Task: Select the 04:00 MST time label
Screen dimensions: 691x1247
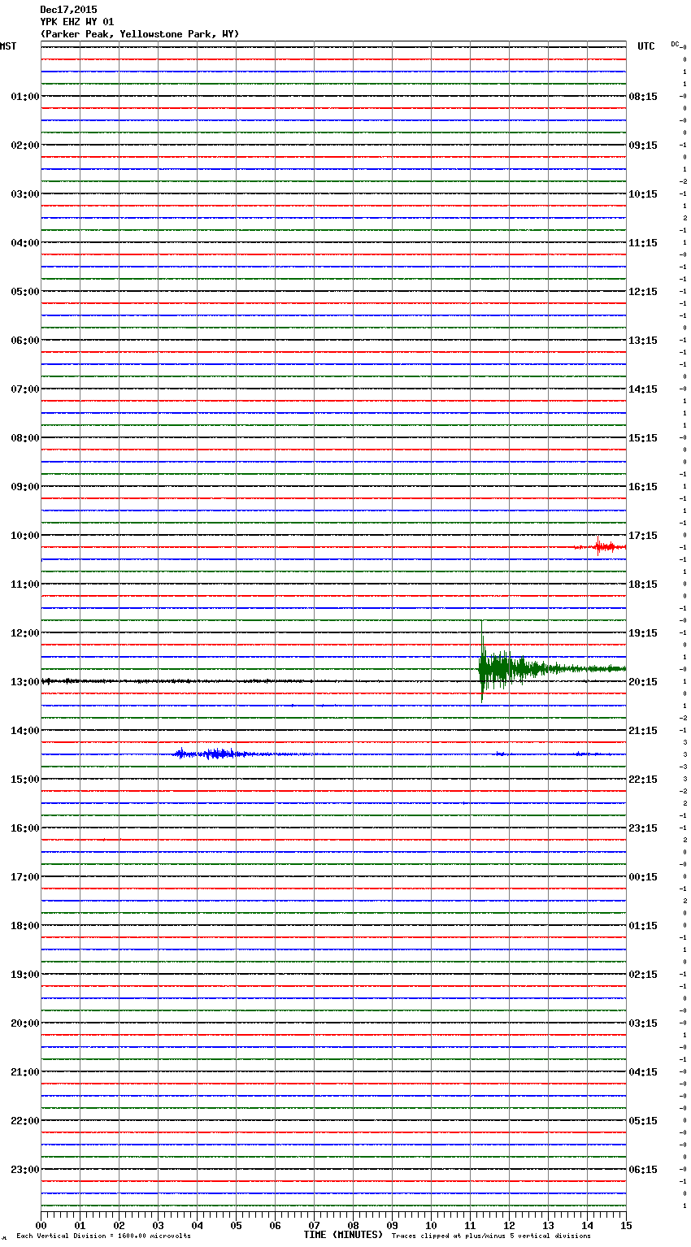Action: (25, 243)
